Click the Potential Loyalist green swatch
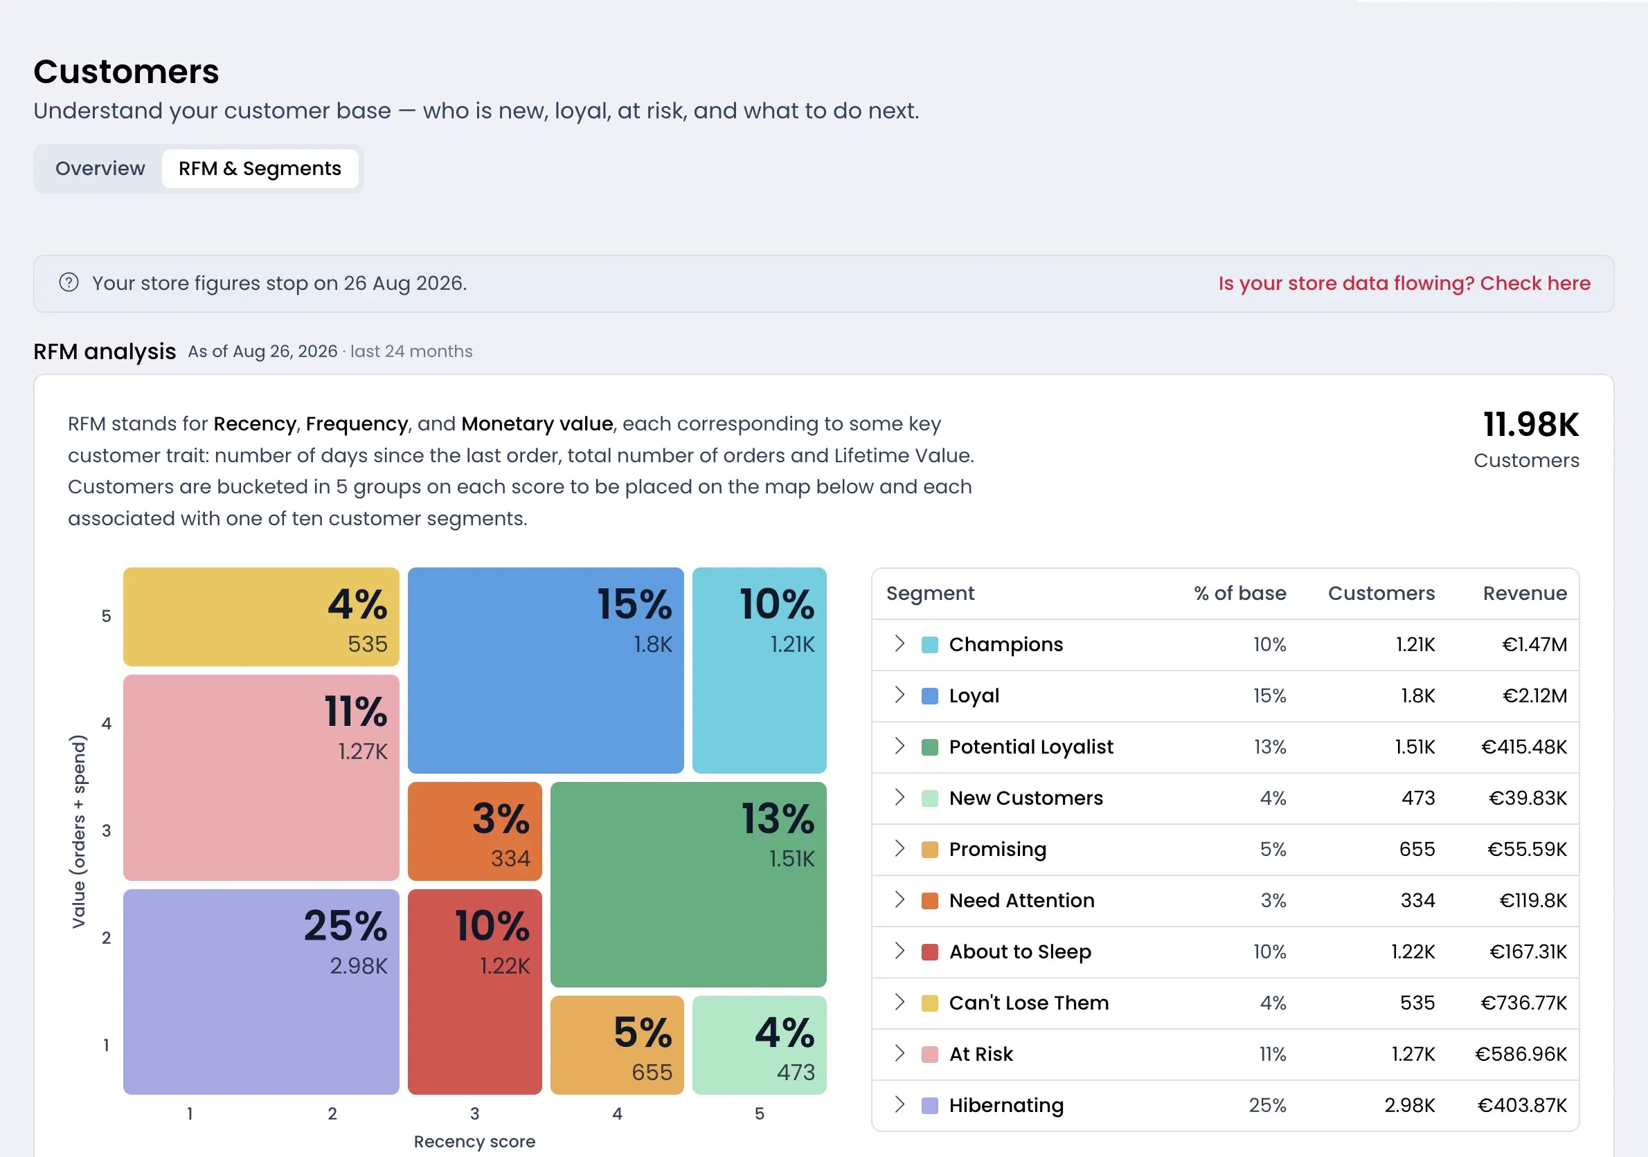This screenshot has width=1648, height=1157. [929, 747]
